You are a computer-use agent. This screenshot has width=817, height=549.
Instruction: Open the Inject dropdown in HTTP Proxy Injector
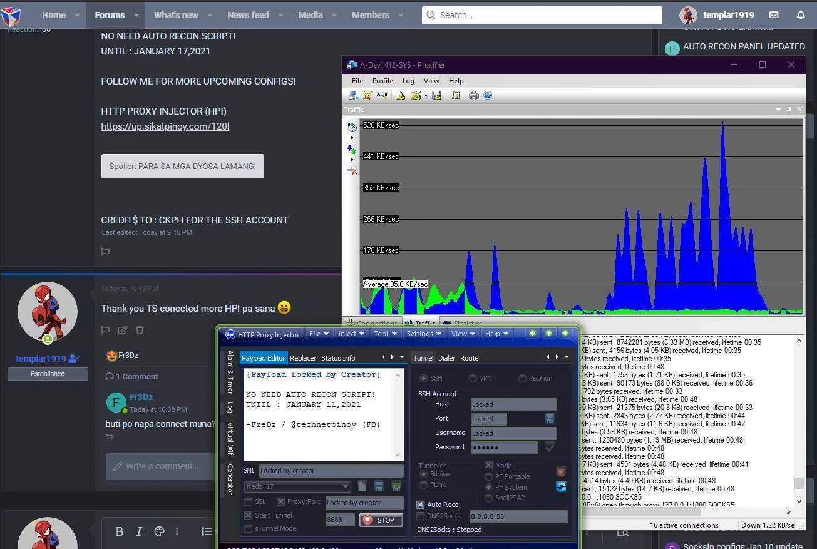[351, 334]
